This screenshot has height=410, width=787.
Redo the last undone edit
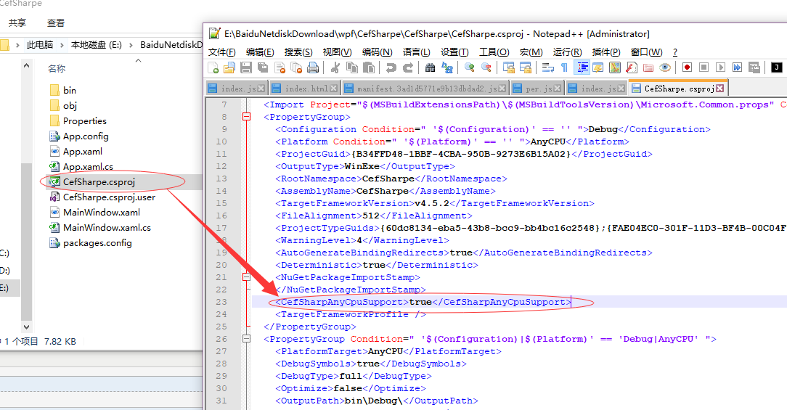[407, 67]
